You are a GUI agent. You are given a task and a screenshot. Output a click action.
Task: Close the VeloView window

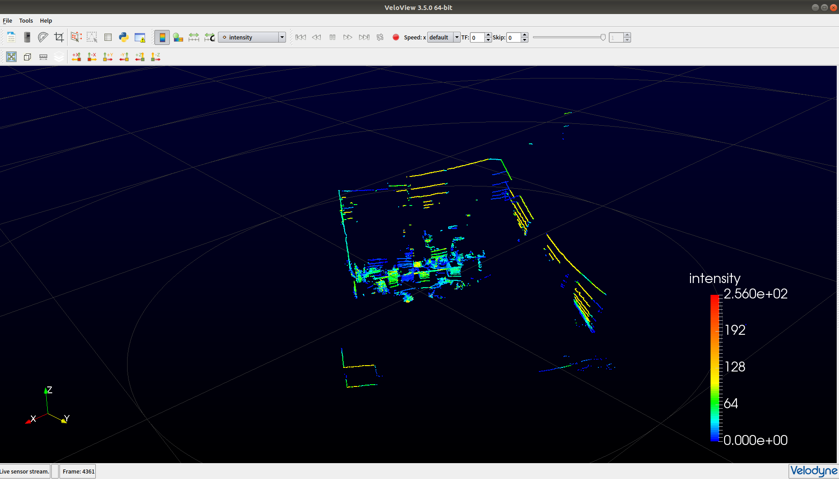click(833, 7)
